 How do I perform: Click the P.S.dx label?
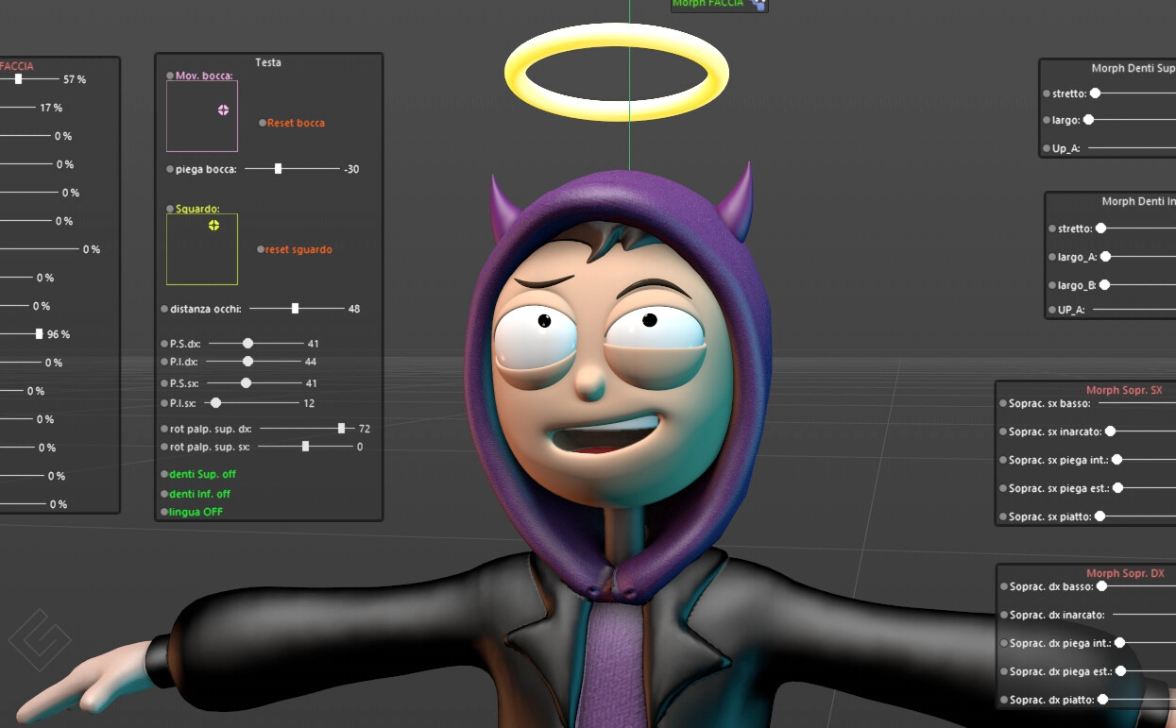[x=185, y=344]
